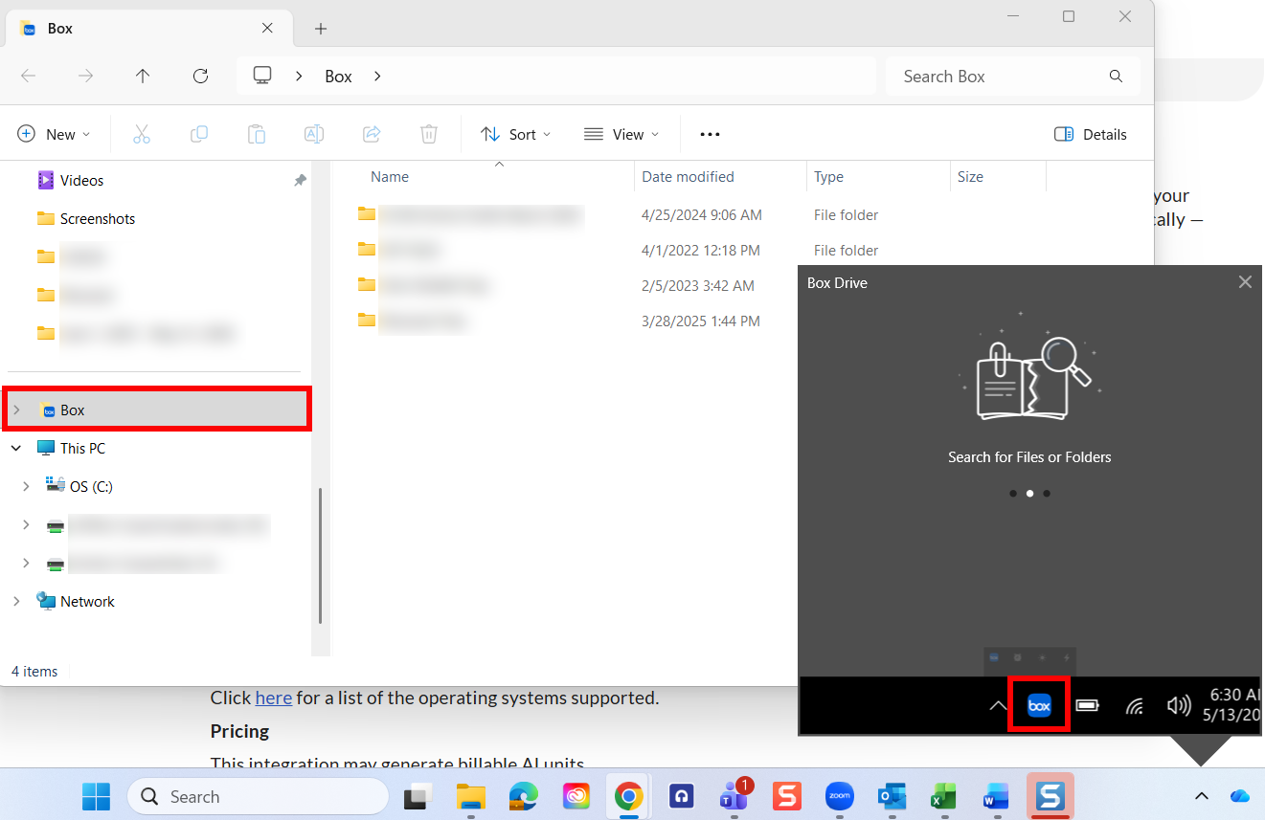Click inside the Search Box field
Viewport: 1265px width, 820px height.
pos(996,76)
